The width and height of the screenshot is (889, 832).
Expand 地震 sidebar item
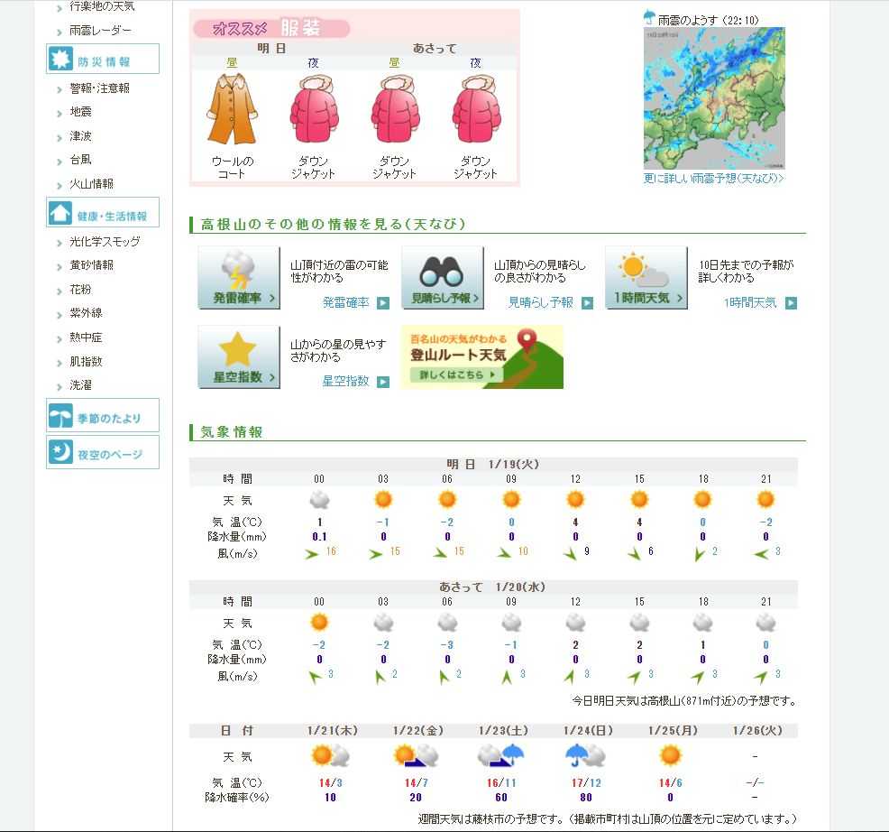80,112
